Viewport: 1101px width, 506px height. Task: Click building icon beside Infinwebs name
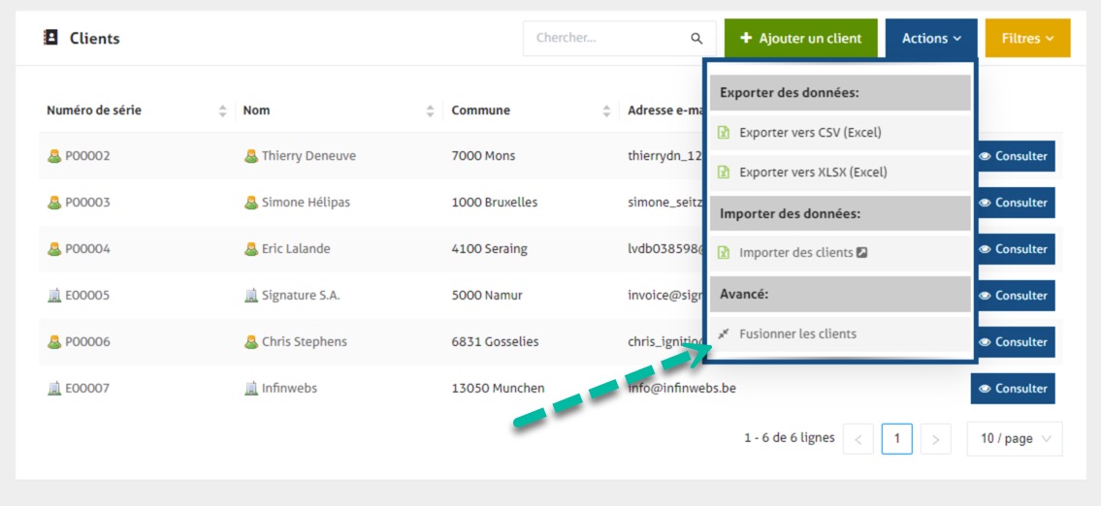(x=251, y=389)
